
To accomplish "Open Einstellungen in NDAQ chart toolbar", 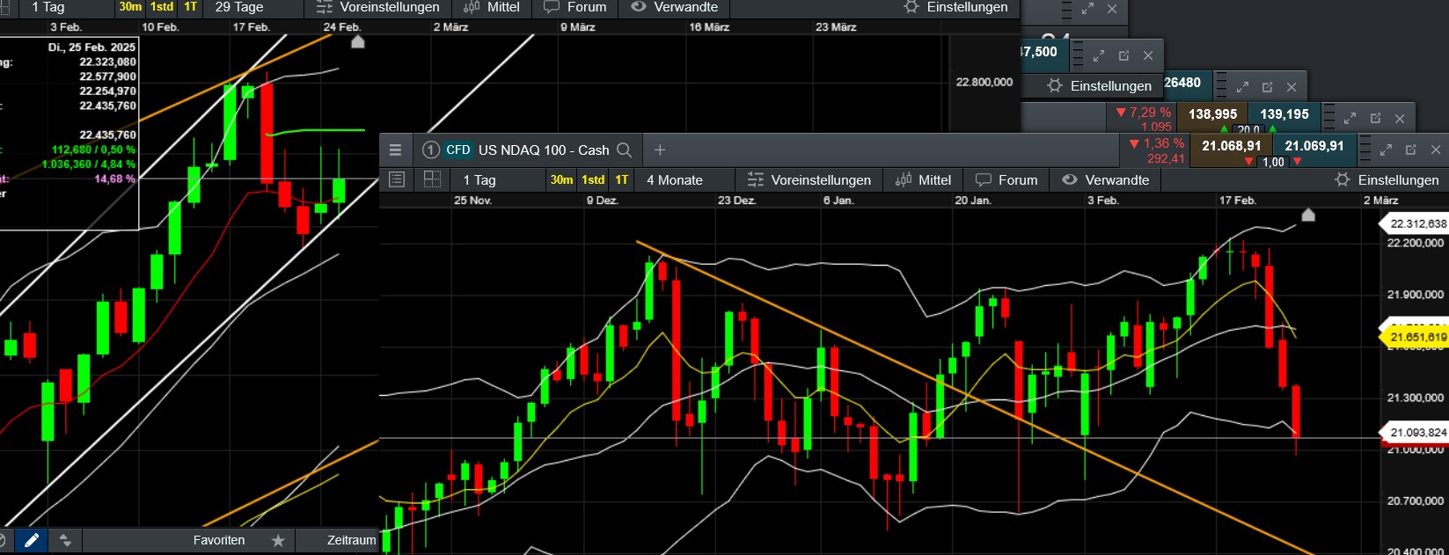I will point(1387,179).
